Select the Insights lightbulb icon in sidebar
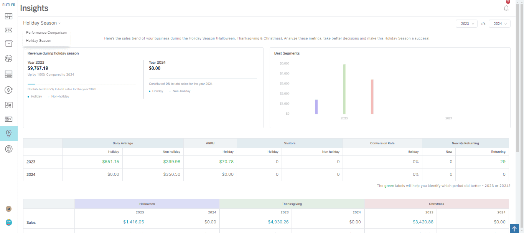 (8, 134)
